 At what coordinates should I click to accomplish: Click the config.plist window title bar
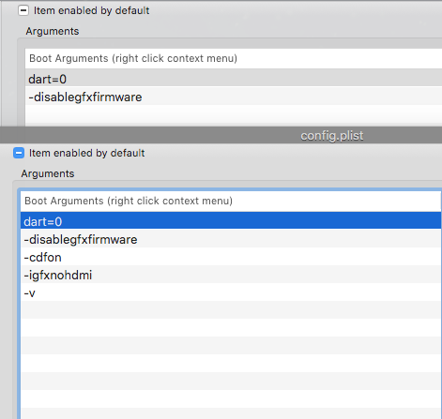point(221,136)
